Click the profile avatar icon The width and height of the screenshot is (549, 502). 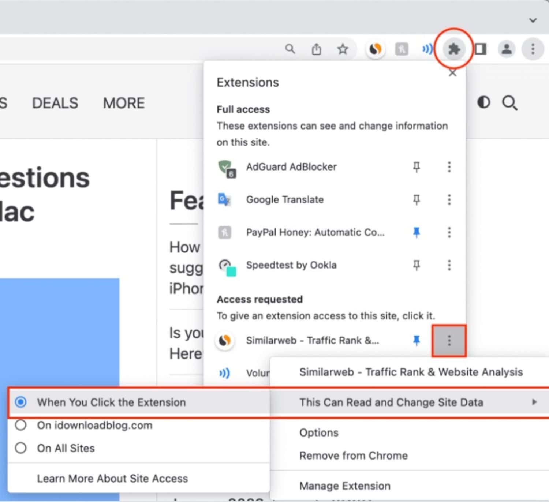point(507,49)
